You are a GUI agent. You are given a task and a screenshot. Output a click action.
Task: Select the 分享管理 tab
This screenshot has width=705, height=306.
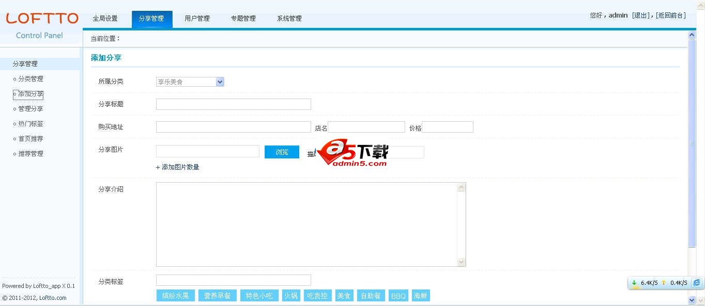click(151, 19)
